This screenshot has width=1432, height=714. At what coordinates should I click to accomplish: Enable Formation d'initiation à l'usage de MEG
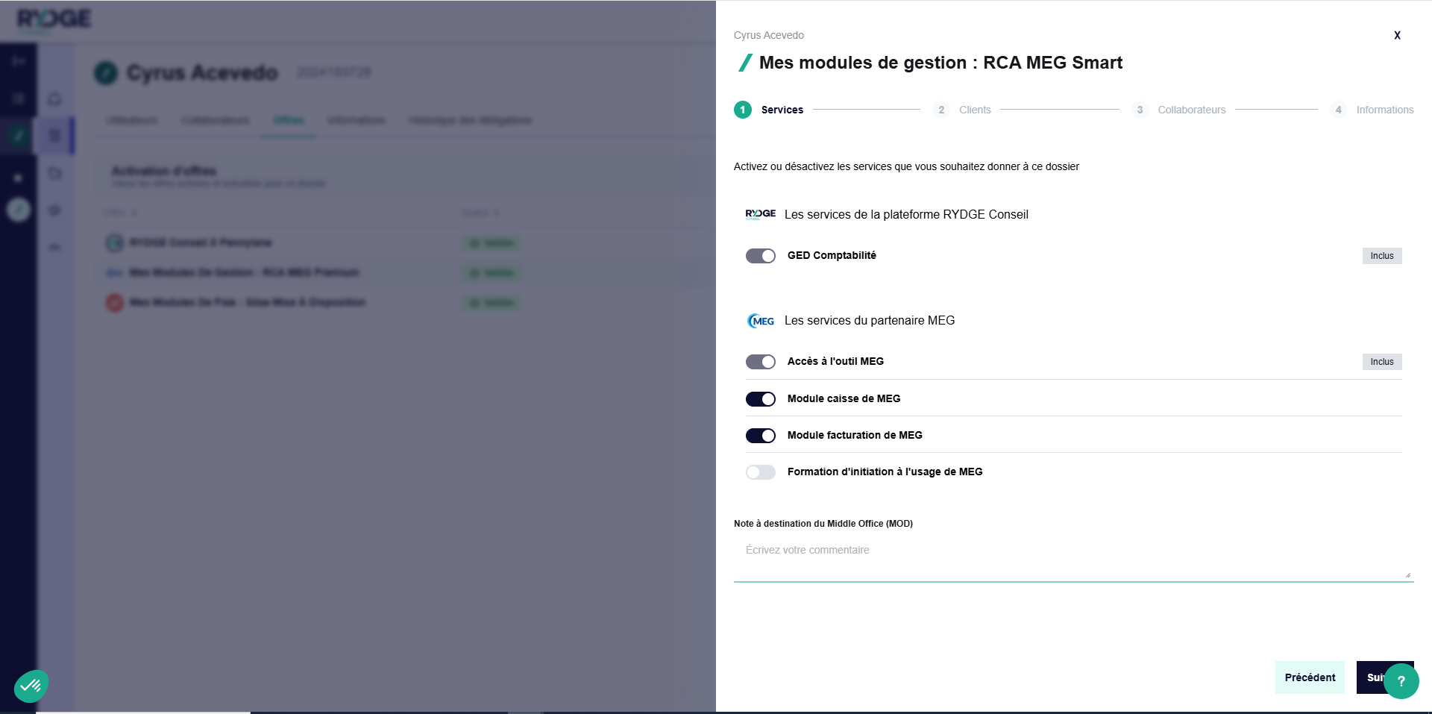tap(761, 472)
